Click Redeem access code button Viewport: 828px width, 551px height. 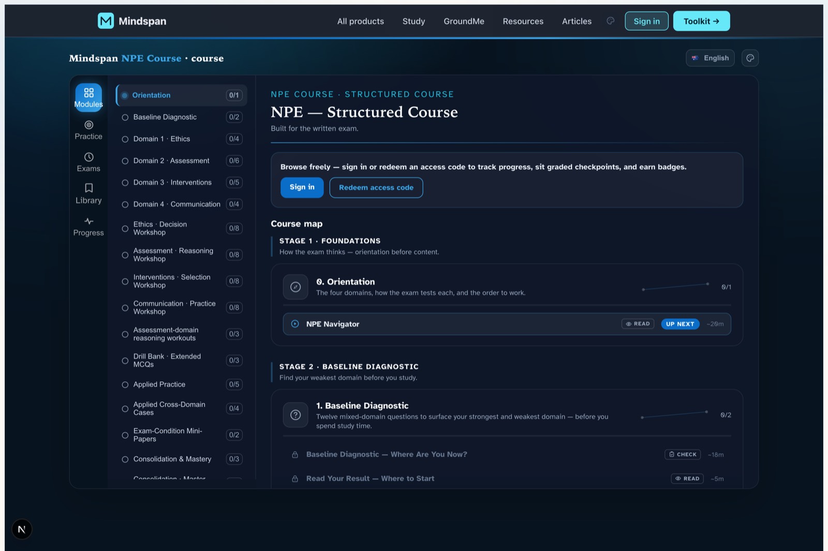point(376,188)
